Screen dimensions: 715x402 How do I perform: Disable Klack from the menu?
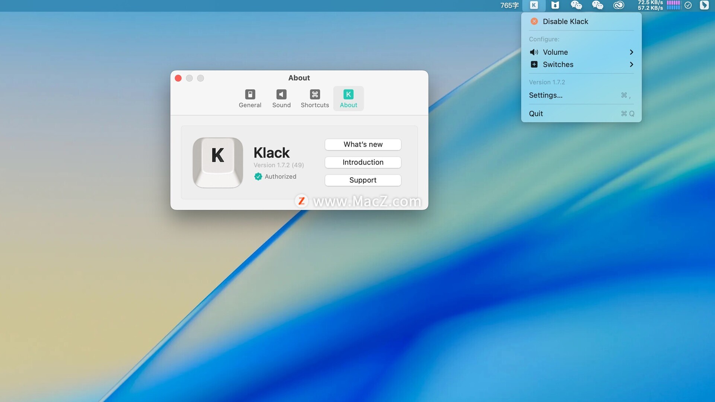pyautogui.click(x=565, y=22)
